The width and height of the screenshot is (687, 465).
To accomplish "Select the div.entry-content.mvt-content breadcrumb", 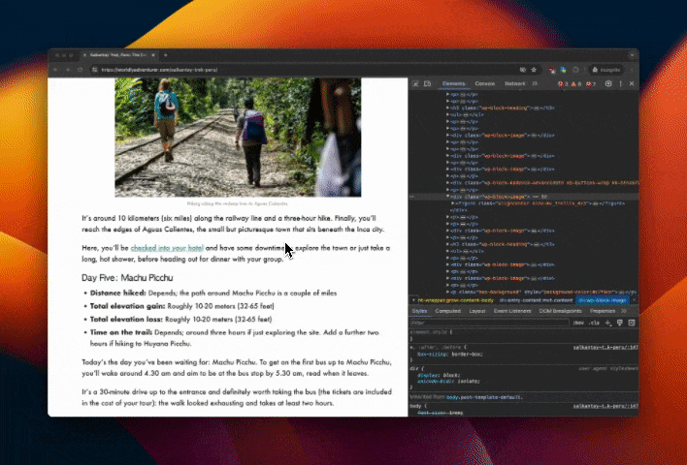I will 536,300.
